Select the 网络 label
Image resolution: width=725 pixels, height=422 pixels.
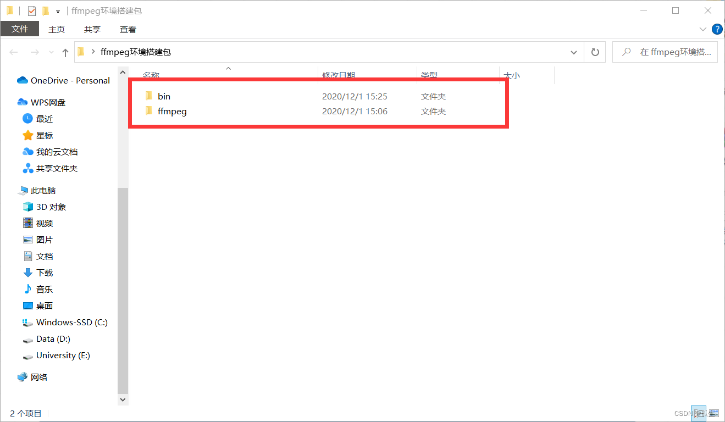pyautogui.click(x=39, y=377)
